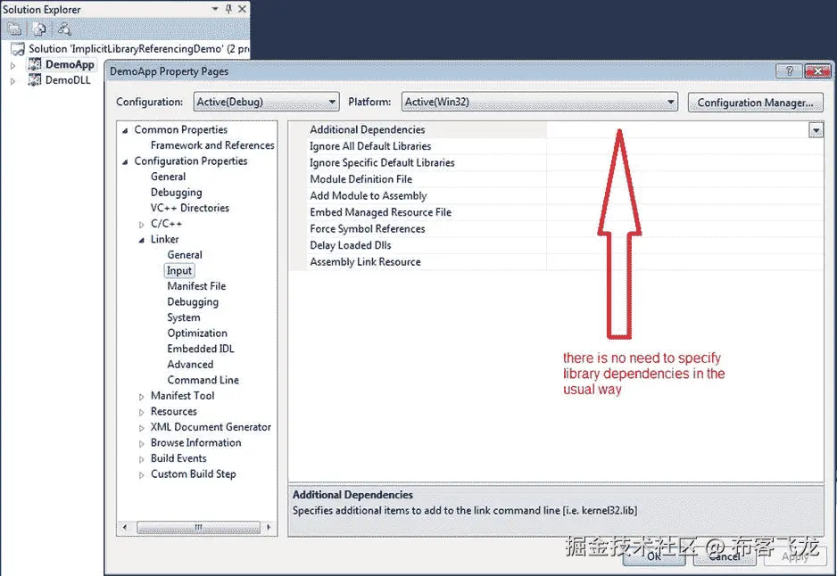Select the Solution 'ImplicitLibraryReferencingDemo' node
The height and width of the screenshot is (576, 837).
click(139, 49)
